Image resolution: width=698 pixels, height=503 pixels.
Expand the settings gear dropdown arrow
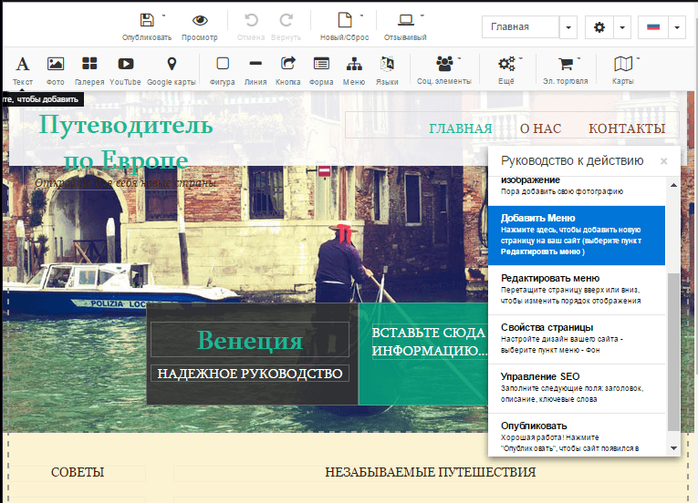622,27
